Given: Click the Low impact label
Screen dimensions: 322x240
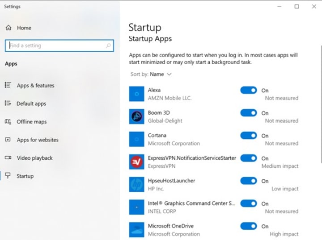Looking at the screenshot, I should [285, 189].
